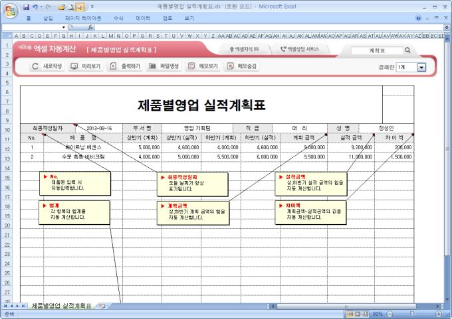Expand the Customize Quick Access Toolbar arrow
Image resolution: width=452 pixels, height=319 pixels.
92,7
